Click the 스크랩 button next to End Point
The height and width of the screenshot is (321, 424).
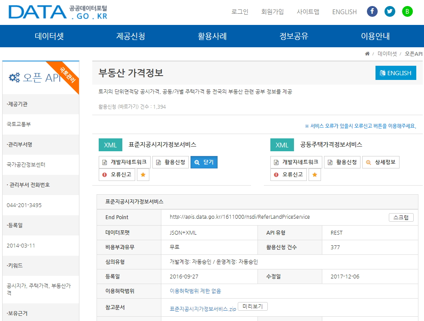[x=401, y=217]
